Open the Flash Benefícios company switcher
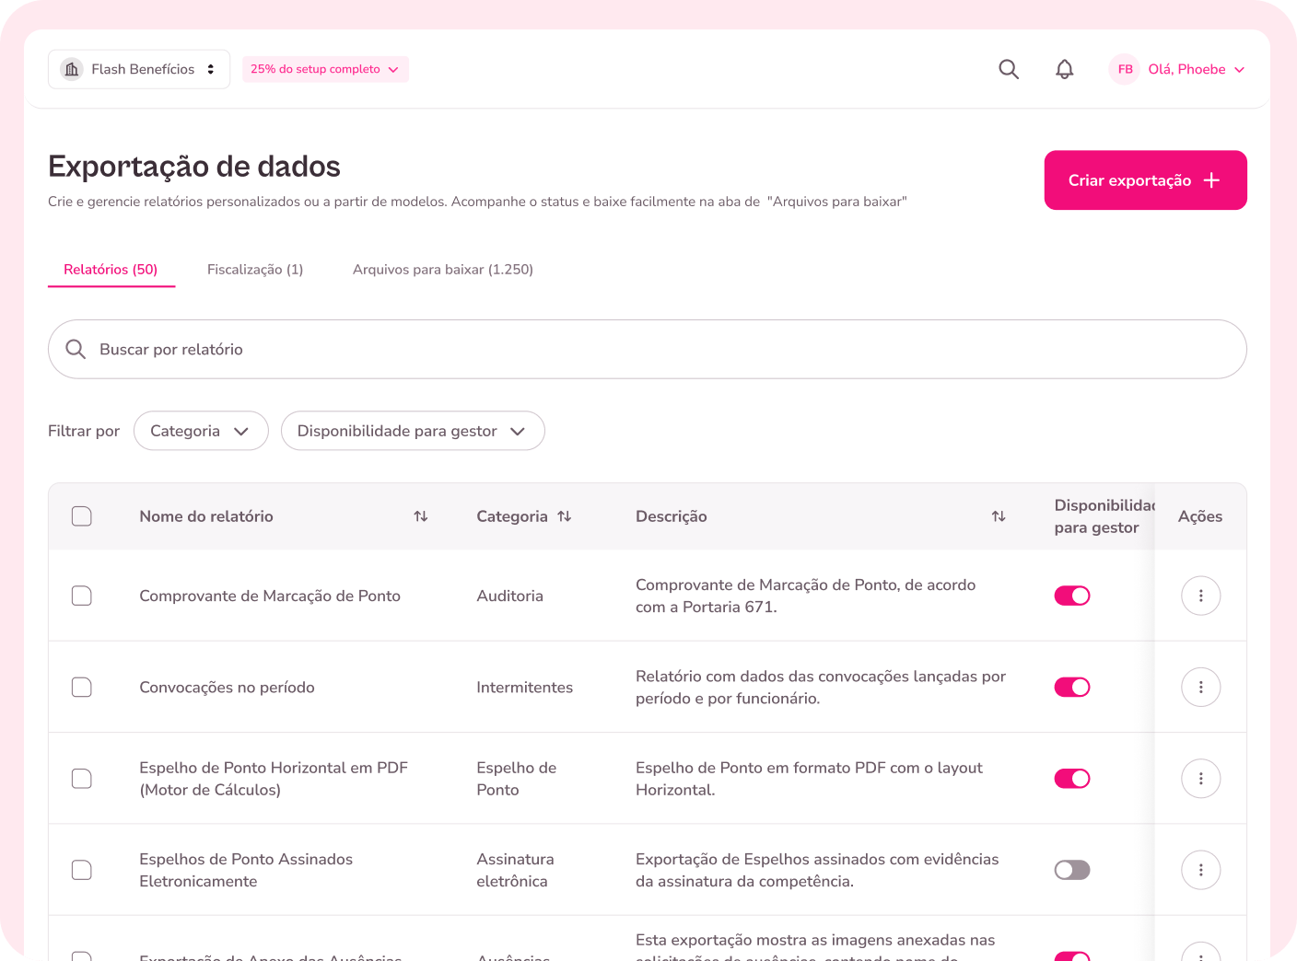This screenshot has height=961, width=1297. [x=139, y=69]
